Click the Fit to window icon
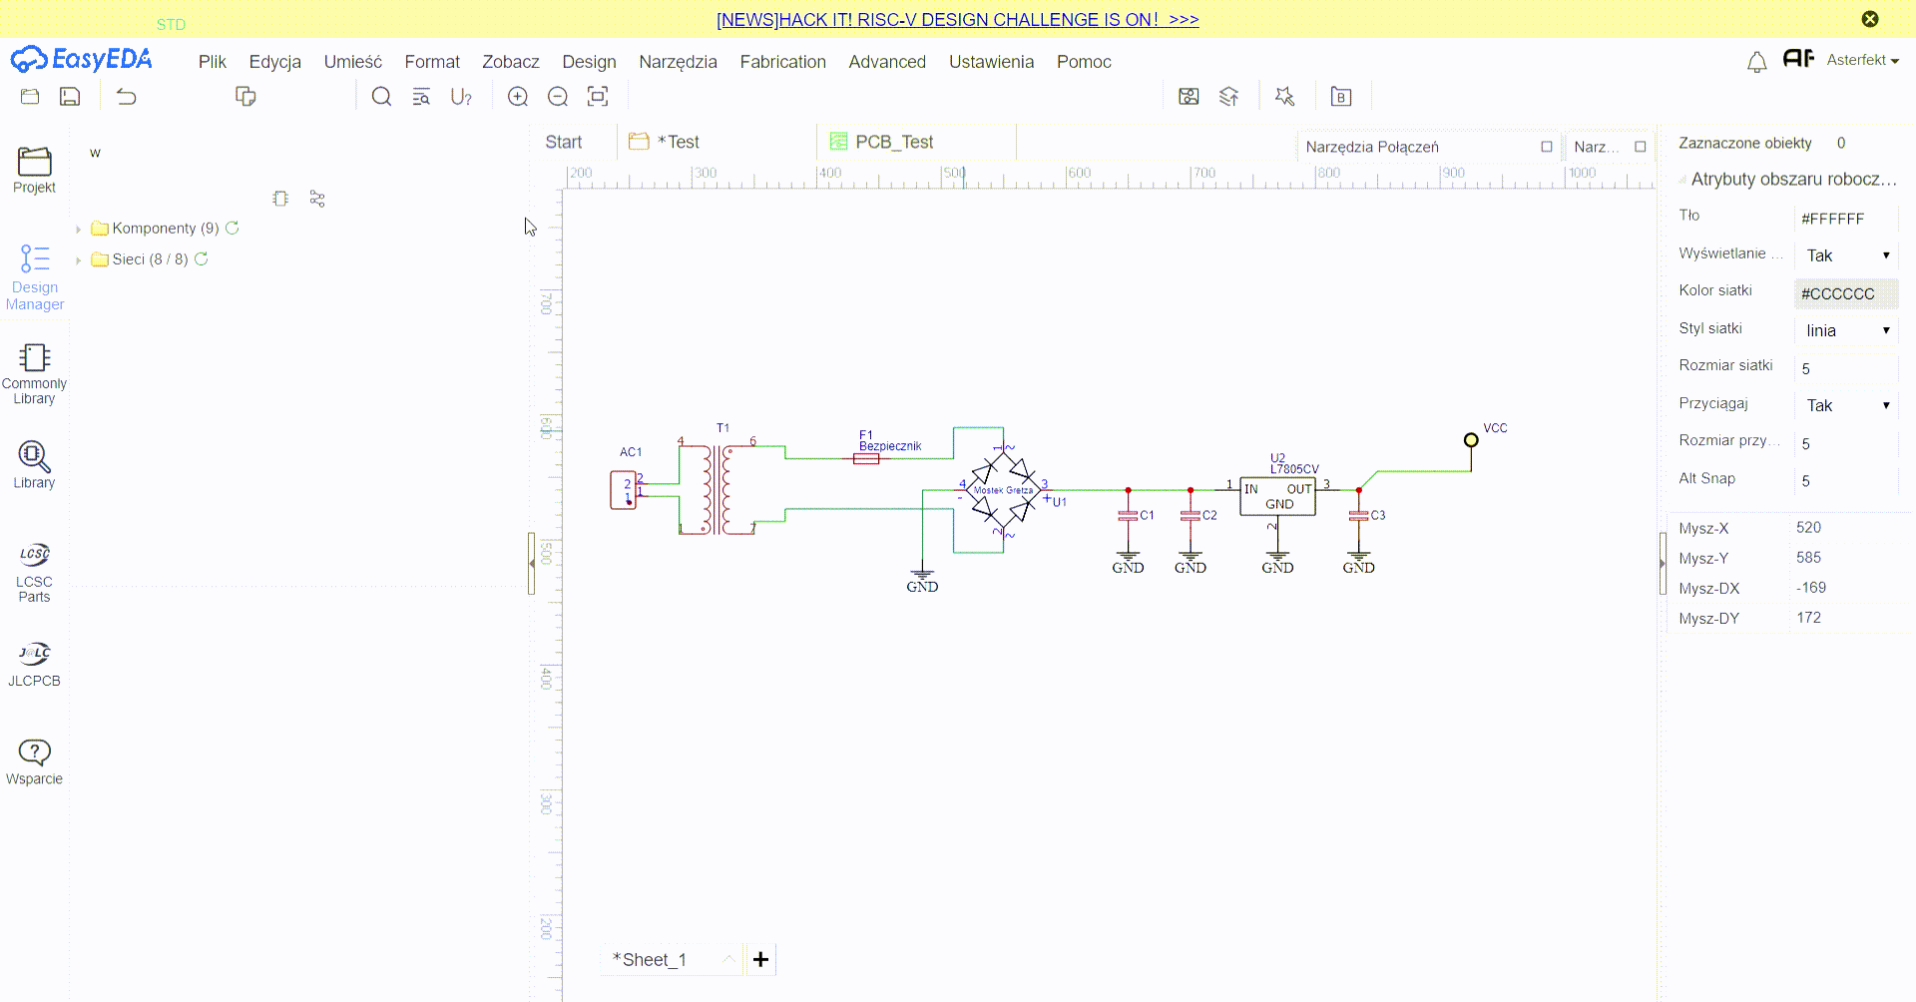 598,97
